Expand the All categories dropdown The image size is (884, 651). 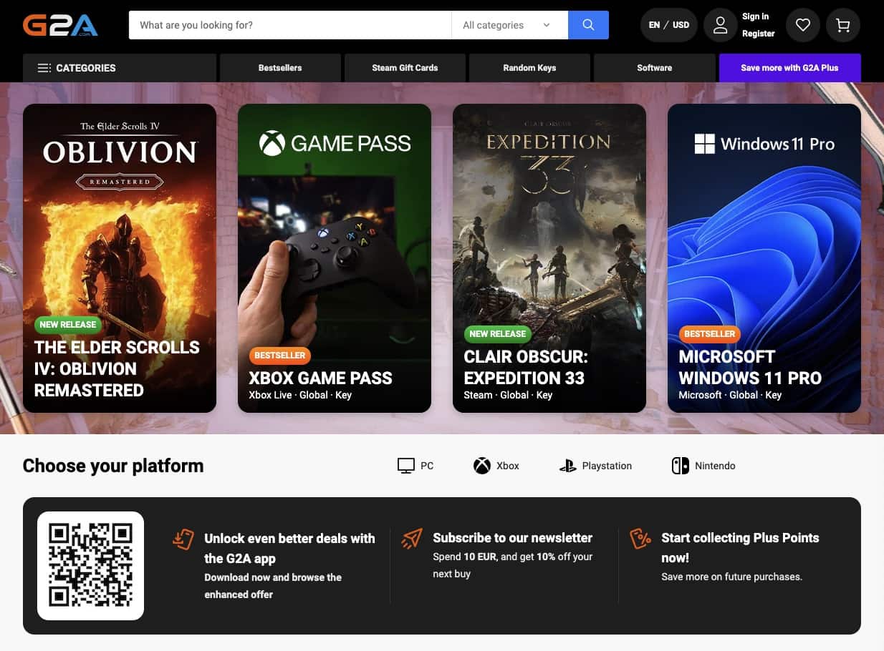509,24
